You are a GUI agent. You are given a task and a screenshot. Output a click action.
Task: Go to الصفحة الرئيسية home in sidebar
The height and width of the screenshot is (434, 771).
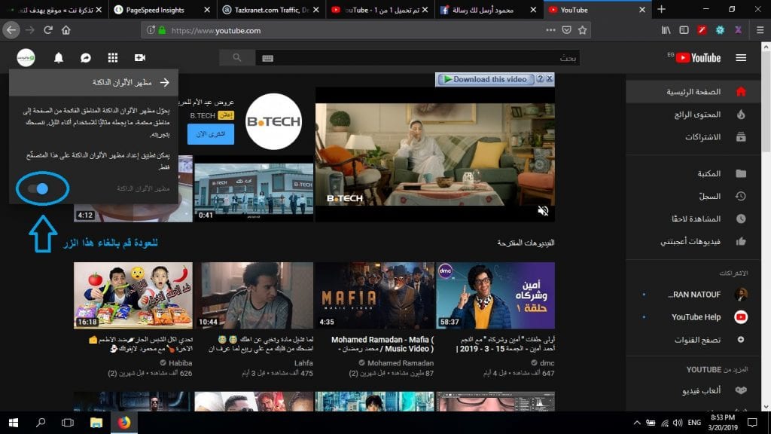(693, 92)
